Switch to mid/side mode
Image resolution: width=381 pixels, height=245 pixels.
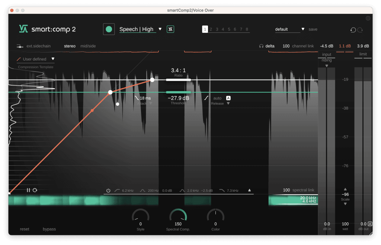pyautogui.click(x=88, y=46)
